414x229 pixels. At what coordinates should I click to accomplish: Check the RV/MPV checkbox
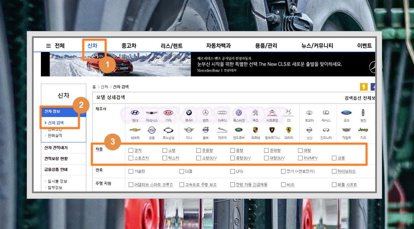[x=300, y=158]
